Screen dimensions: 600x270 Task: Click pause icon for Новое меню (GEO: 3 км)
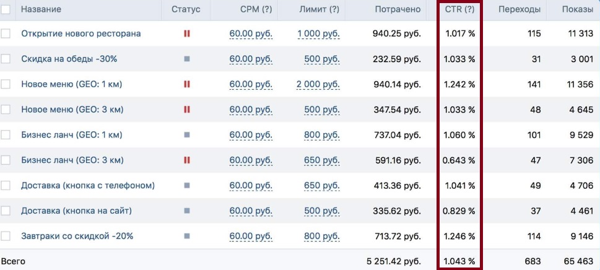186,110
